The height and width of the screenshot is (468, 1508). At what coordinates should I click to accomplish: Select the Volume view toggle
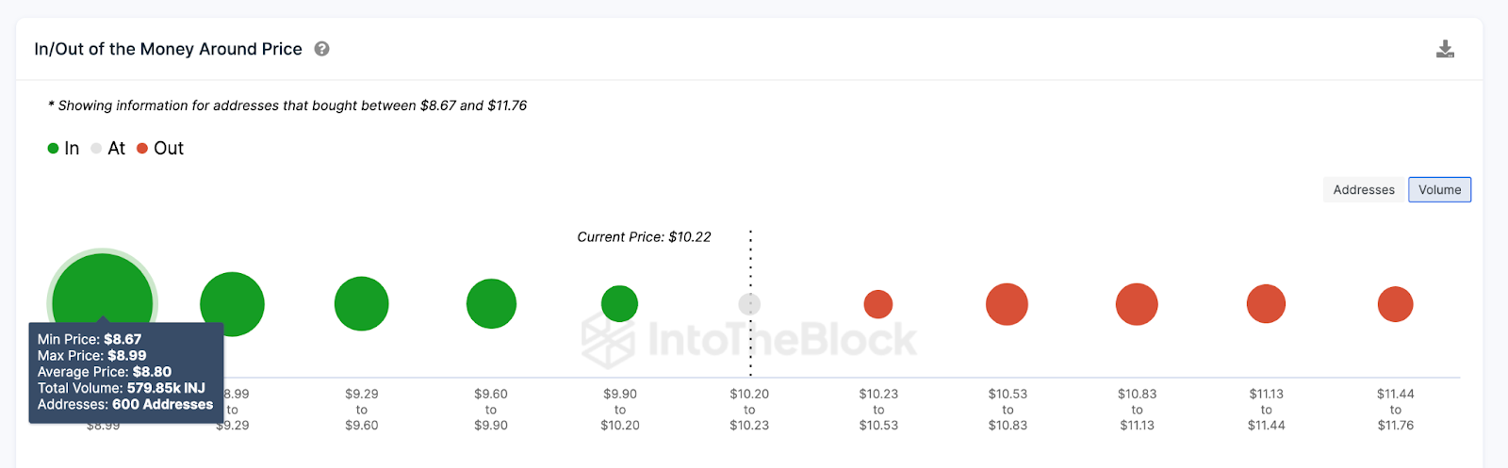(1439, 189)
